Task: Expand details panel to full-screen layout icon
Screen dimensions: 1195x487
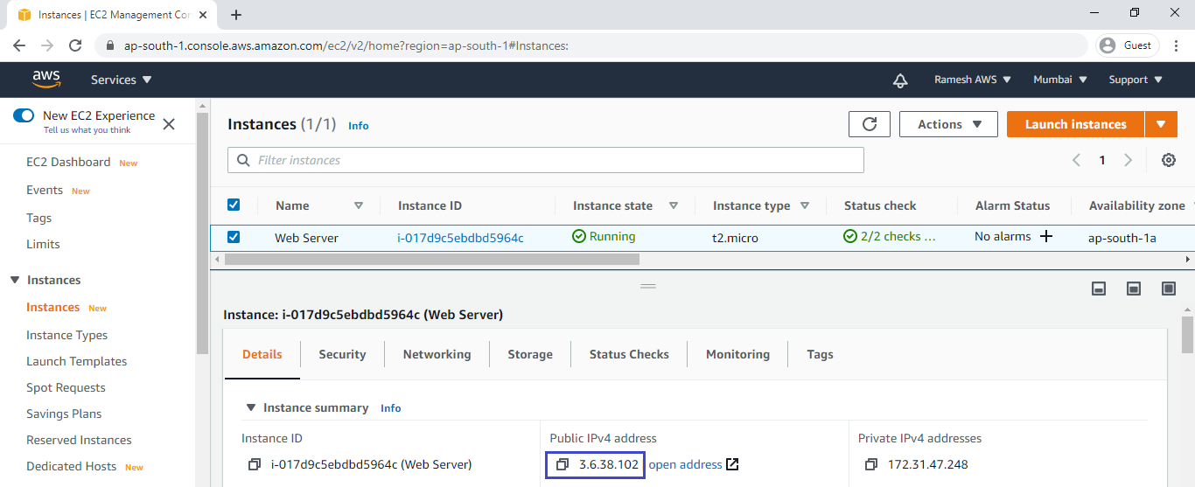Action: pyautogui.click(x=1169, y=289)
